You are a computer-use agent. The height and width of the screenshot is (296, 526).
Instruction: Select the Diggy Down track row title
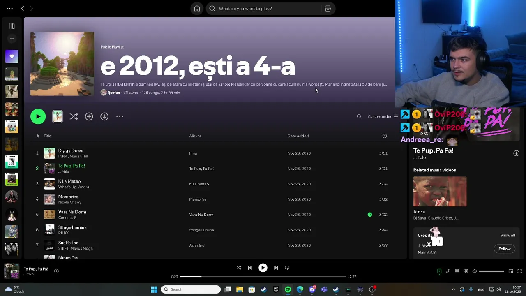click(x=71, y=150)
